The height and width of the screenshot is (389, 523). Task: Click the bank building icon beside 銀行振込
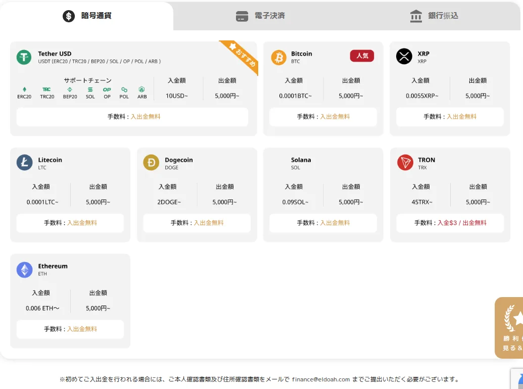click(416, 16)
